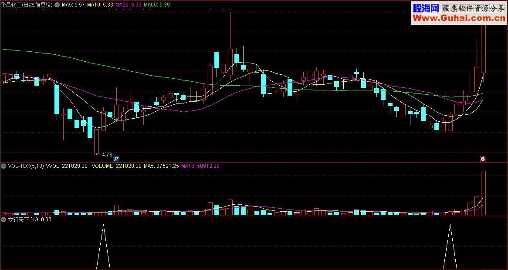Screen dimensions: 508x270
Task: Click the volume MA10: 50912.29 label
Action: point(201,166)
